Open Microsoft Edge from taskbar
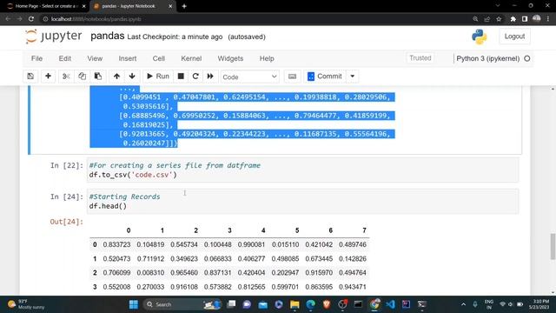The width and height of the screenshot is (556, 313). (x=311, y=304)
